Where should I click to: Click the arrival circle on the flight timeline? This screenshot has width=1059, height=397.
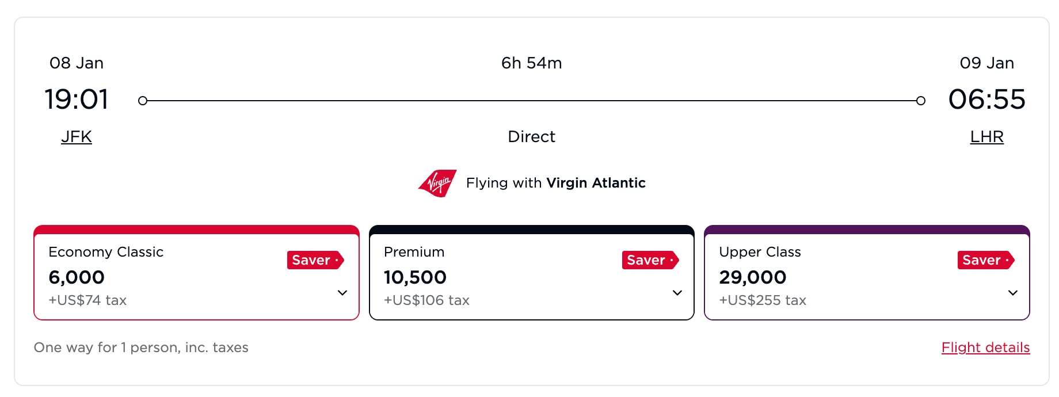tap(920, 100)
